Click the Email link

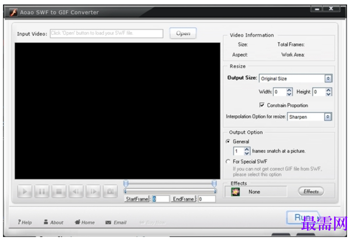116,223
